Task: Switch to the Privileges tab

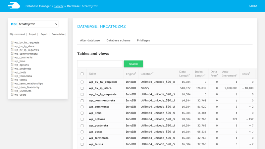Action: [x=143, y=40]
